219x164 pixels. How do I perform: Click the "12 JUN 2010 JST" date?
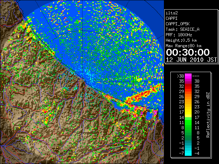click(x=191, y=60)
